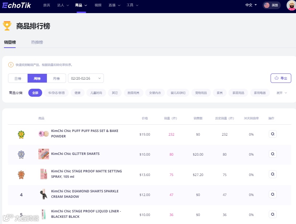Image resolution: width=296 pixels, height=224 pixels.
Task: Open DIAMOND SHARTS SPARKLE CREAM SHADOW link
Action: tap(85, 194)
